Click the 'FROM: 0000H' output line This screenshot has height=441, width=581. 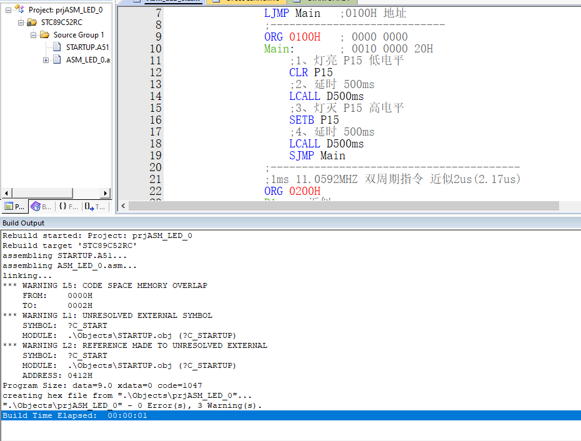(x=57, y=295)
